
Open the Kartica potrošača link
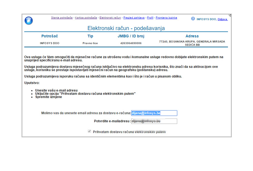86,18
